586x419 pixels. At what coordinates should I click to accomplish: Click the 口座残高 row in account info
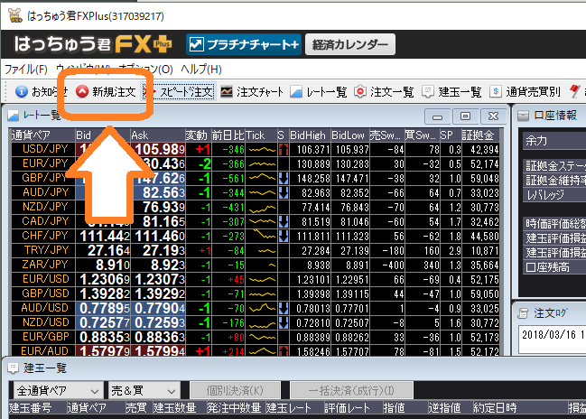pos(554,267)
